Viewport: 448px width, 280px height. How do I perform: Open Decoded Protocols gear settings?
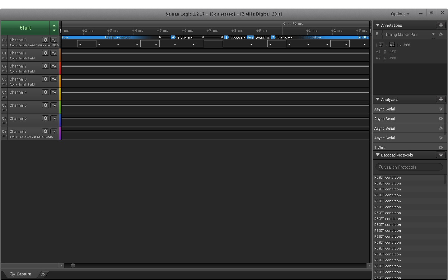(441, 155)
